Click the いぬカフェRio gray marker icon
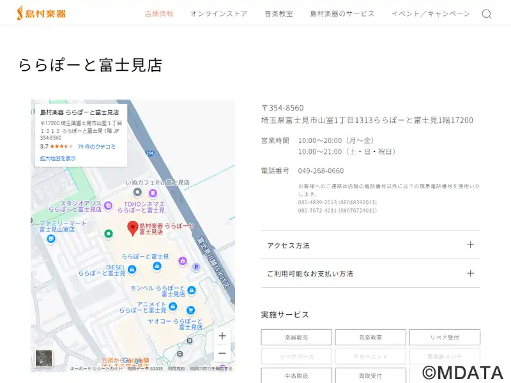This screenshot has height=383, width=511. tap(138, 192)
